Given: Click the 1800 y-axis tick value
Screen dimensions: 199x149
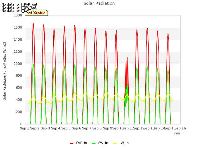Looking at the screenshot, I should [18, 15].
